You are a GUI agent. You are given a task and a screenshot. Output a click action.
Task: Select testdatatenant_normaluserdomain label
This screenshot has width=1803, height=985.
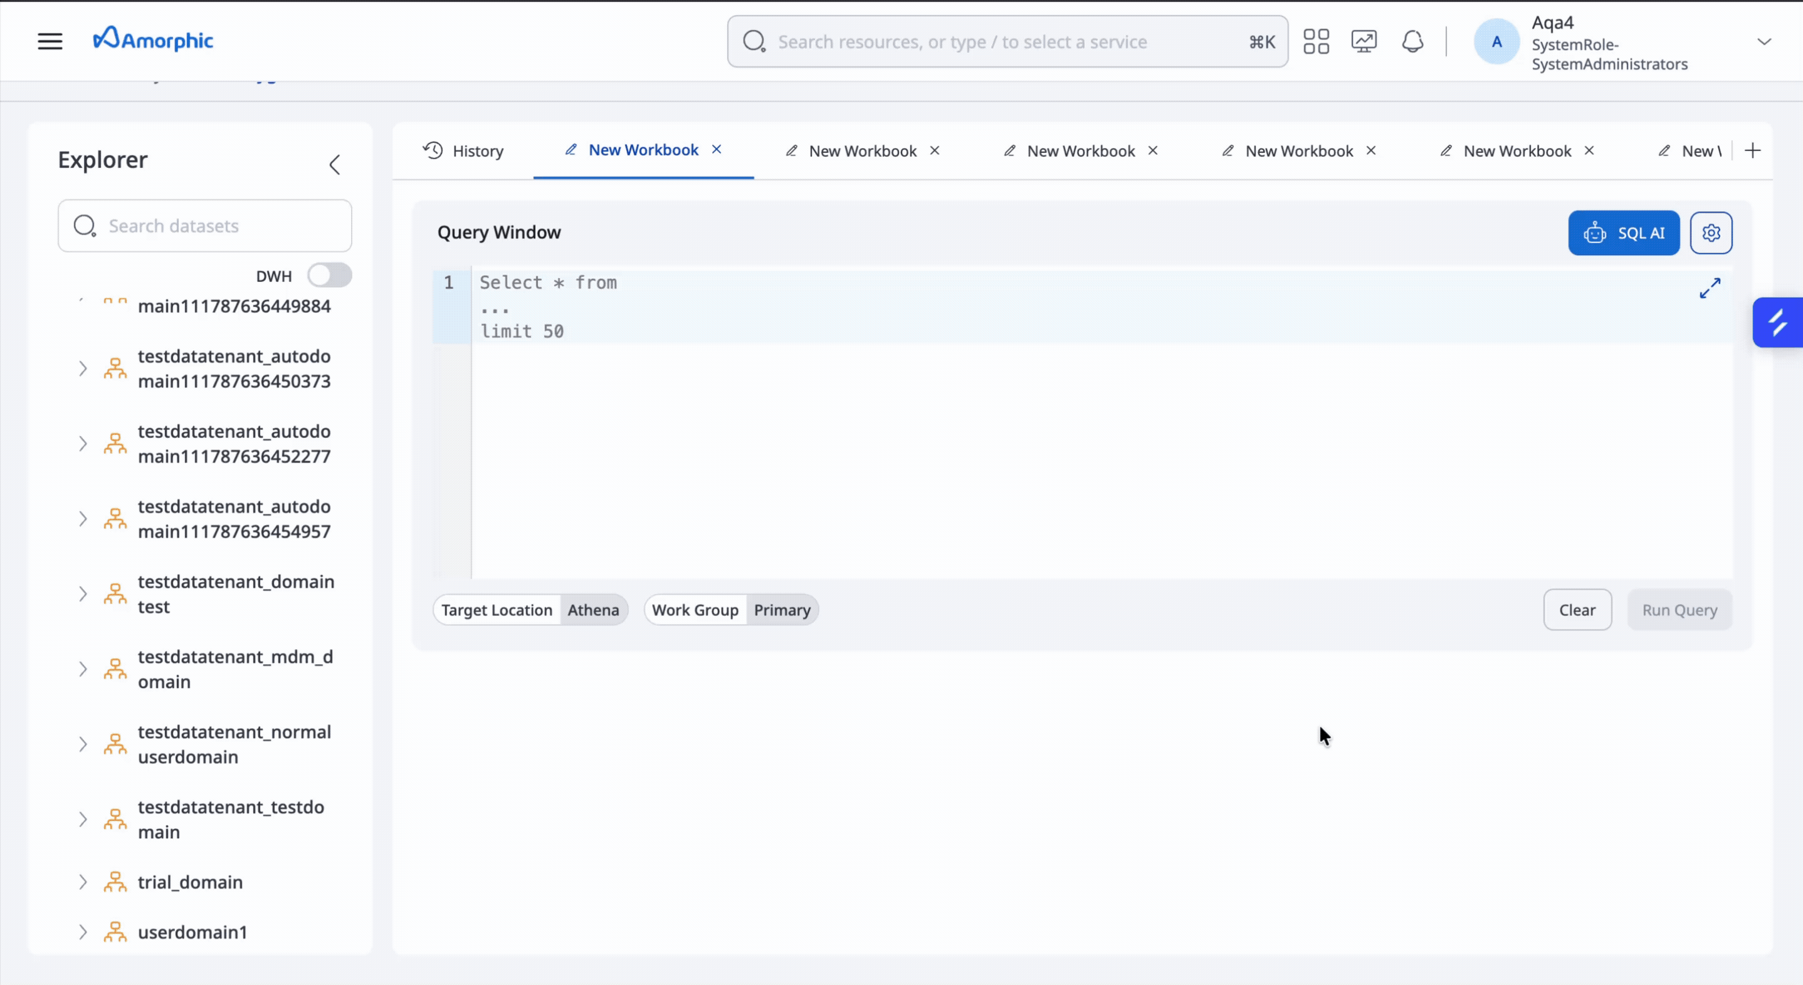pos(234,744)
